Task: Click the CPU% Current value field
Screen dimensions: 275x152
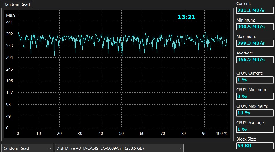Action: (255, 80)
